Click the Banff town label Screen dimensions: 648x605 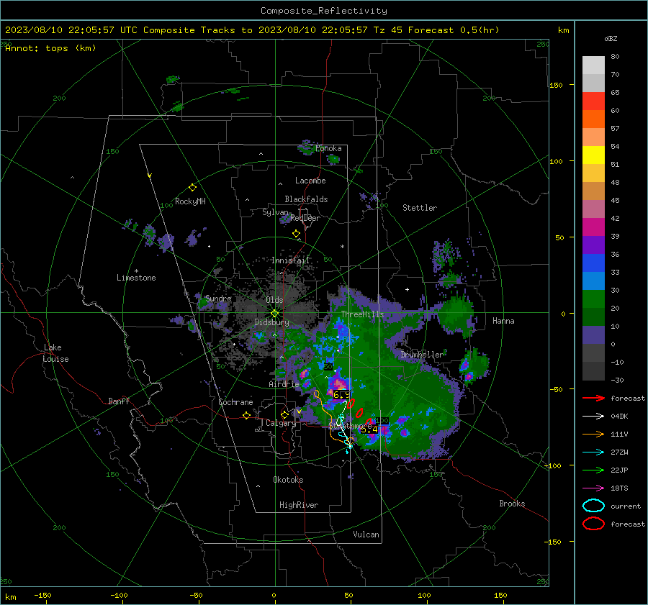[119, 401]
